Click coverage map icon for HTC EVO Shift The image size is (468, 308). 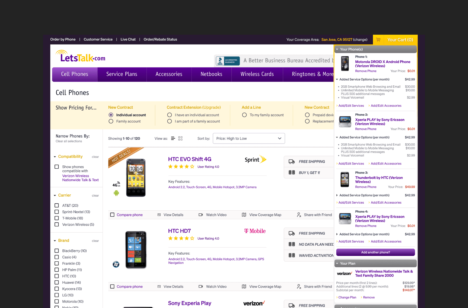pyautogui.click(x=244, y=215)
